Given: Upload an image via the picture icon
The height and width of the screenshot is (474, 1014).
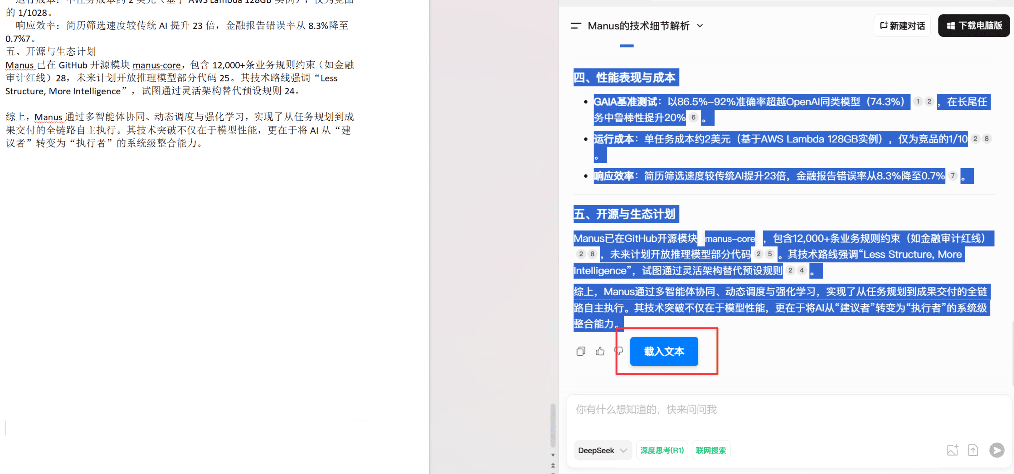Looking at the screenshot, I should (953, 450).
